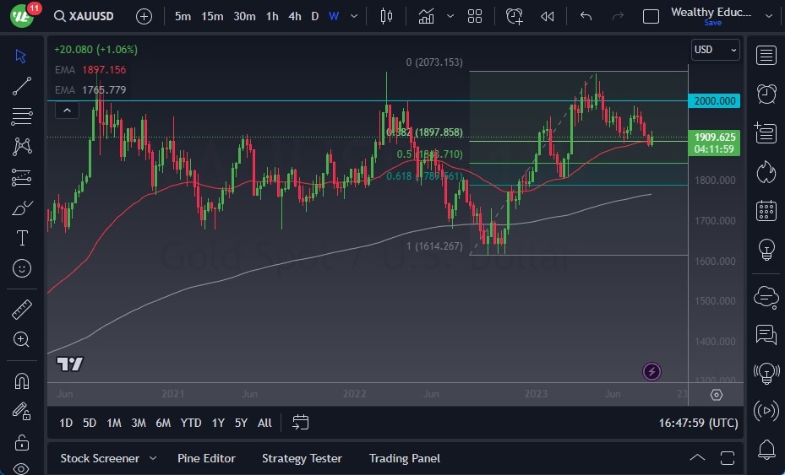
Task: Open the emoji icons tool
Action: (x=22, y=269)
